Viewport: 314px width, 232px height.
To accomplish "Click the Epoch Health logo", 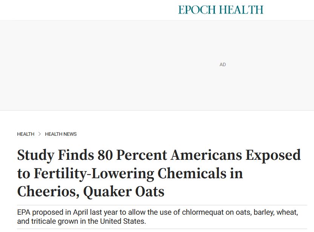I will tap(221, 10).
